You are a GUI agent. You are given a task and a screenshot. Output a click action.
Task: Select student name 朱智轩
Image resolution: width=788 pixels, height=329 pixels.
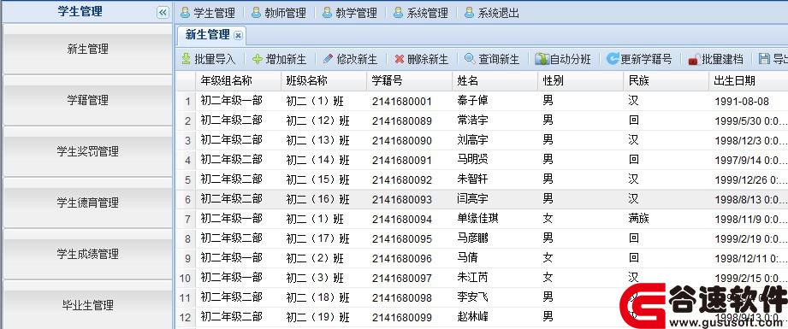(x=472, y=179)
